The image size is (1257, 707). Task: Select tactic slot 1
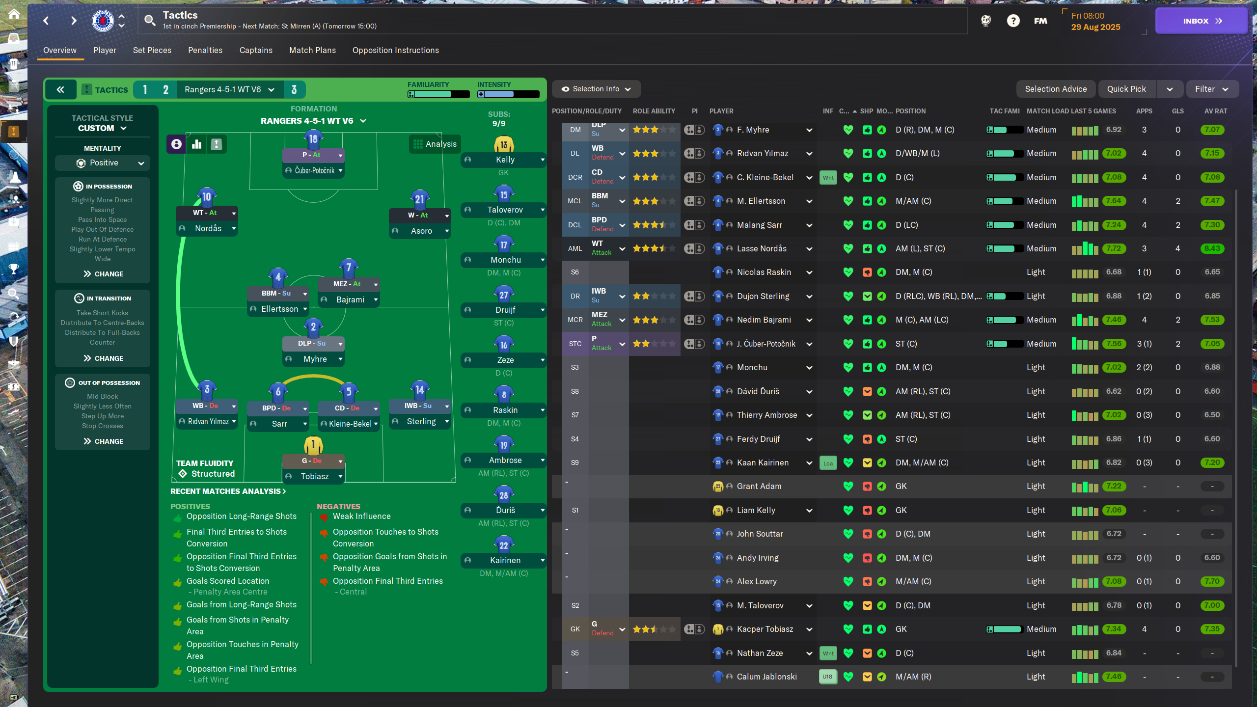[145, 89]
